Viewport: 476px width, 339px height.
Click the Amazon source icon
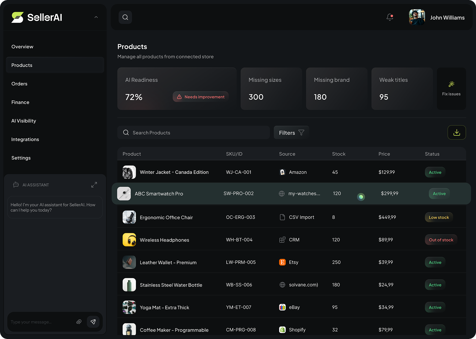click(282, 172)
